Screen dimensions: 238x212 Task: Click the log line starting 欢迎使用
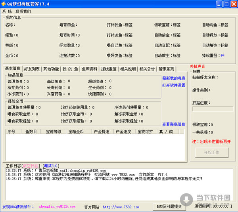[x=86, y=174]
